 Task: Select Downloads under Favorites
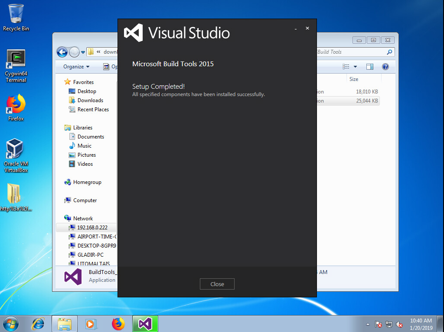pyautogui.click(x=90, y=100)
